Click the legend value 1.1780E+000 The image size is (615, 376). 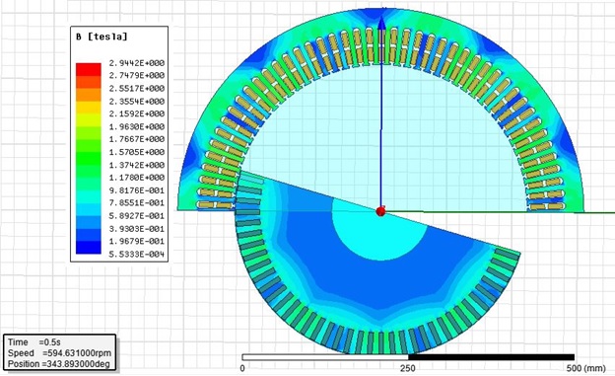pyautogui.click(x=136, y=178)
